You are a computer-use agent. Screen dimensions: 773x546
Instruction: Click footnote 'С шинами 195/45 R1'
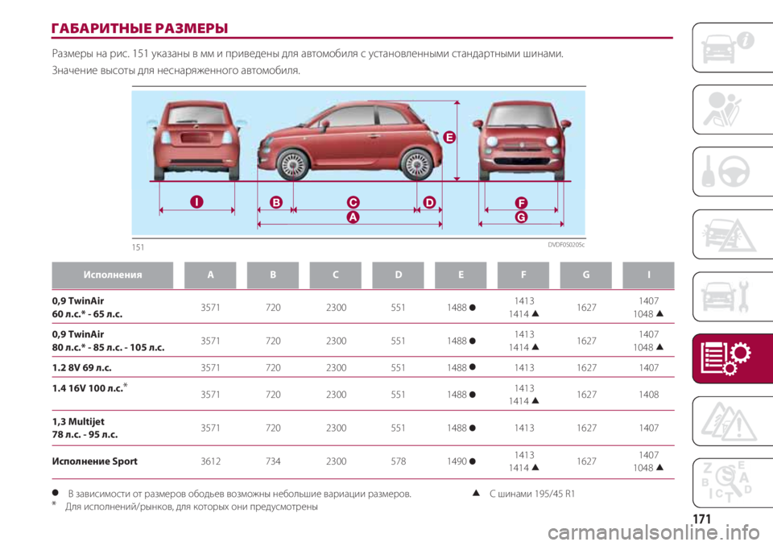click(532, 493)
